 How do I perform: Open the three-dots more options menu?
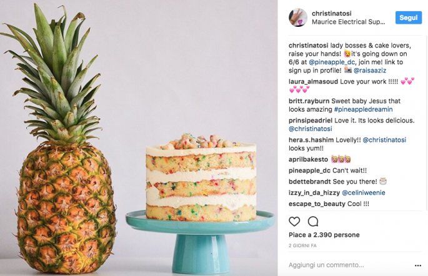click(418, 265)
